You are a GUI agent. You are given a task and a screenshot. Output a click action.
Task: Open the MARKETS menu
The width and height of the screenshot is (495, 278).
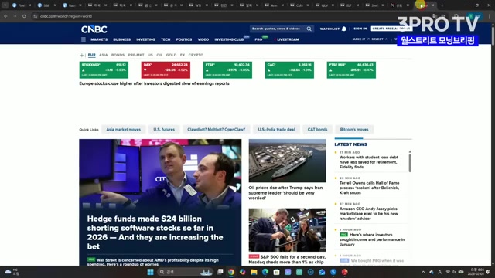(99, 39)
